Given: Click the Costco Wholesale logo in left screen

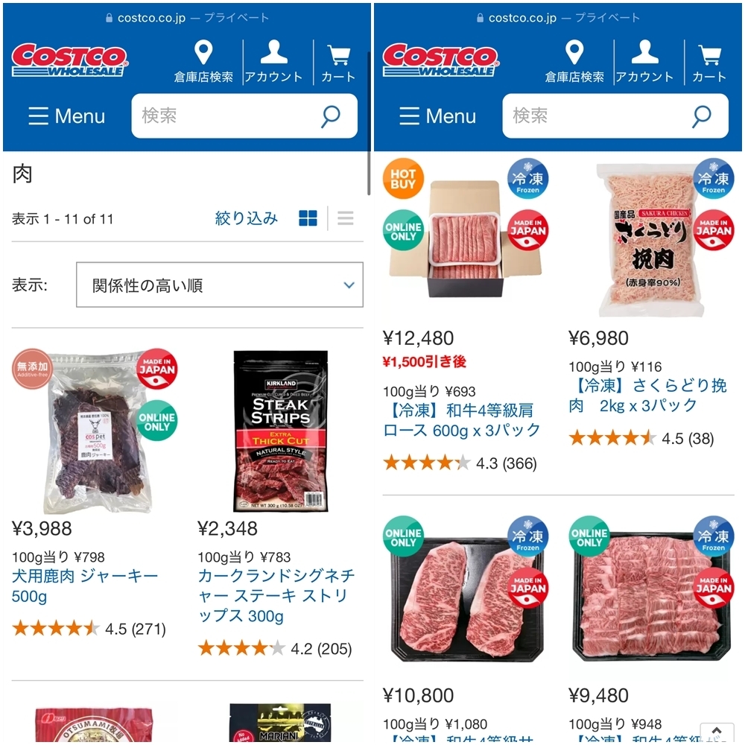Looking at the screenshot, I should click(x=69, y=60).
